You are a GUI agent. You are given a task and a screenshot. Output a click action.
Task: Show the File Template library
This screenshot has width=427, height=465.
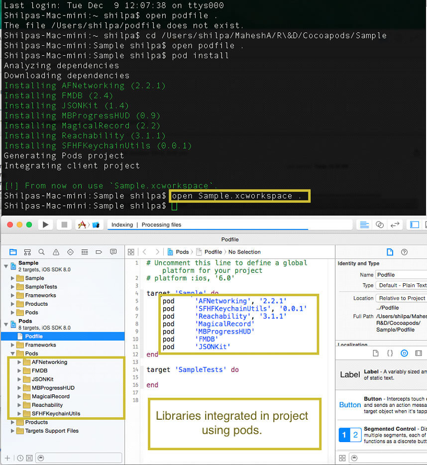click(376, 353)
